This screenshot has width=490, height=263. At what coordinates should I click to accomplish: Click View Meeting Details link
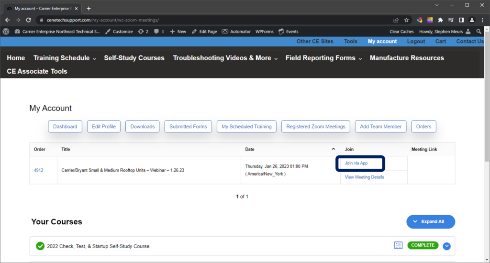364,177
